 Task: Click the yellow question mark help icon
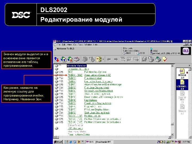[99, 59]
